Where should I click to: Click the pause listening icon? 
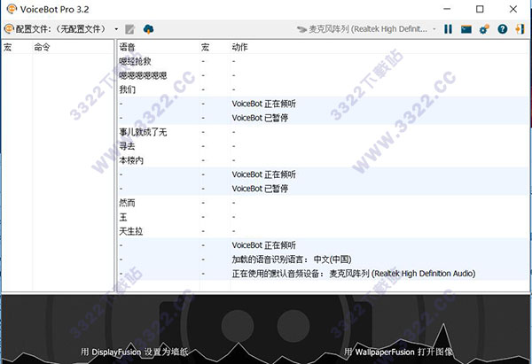pyautogui.click(x=448, y=29)
